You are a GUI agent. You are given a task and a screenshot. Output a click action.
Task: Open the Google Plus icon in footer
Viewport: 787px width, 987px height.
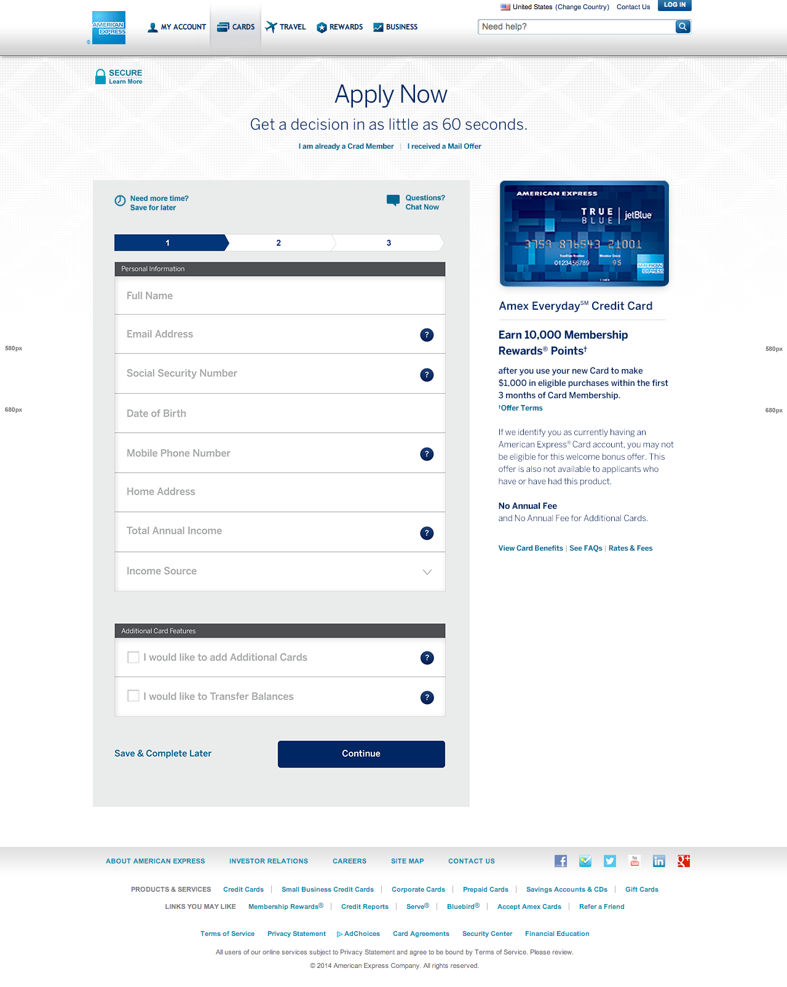pos(684,861)
